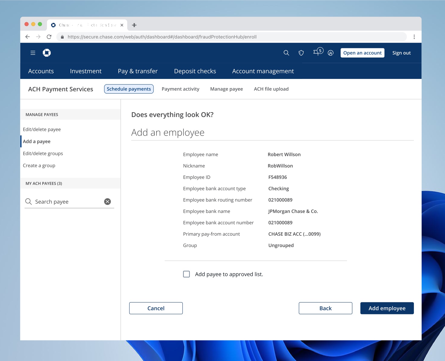The width and height of the screenshot is (445, 361).
Task: Open a new browser tab
Action: click(x=134, y=25)
